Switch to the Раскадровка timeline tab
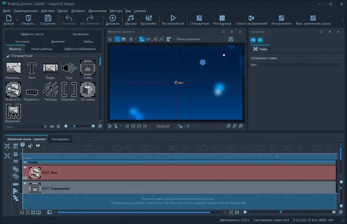 [60, 139]
